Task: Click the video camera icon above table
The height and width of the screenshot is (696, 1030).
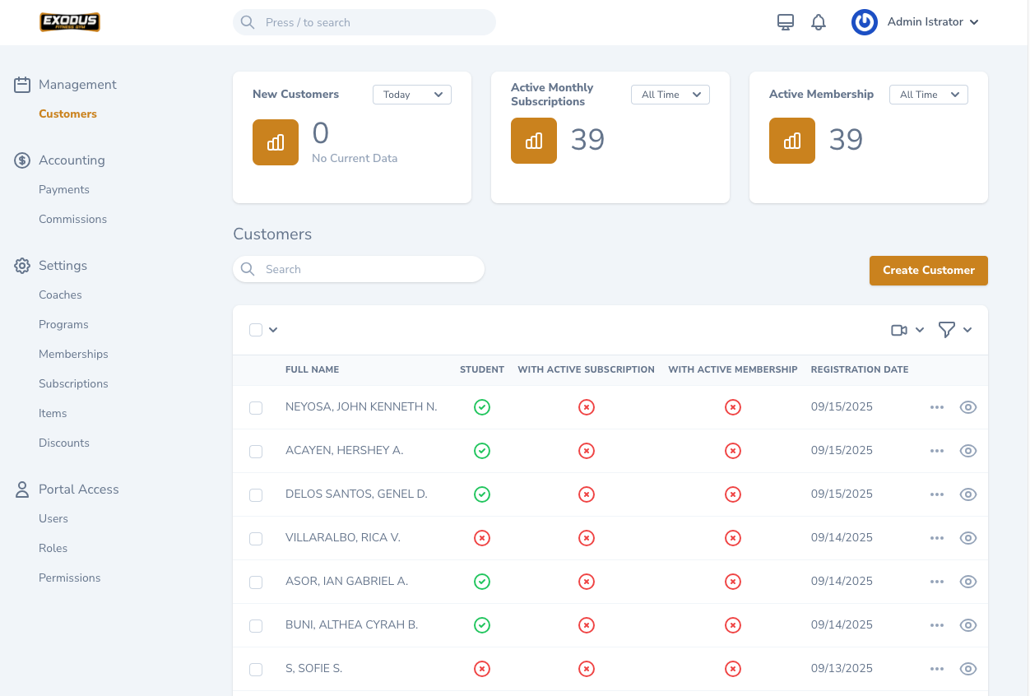Action: click(x=899, y=330)
